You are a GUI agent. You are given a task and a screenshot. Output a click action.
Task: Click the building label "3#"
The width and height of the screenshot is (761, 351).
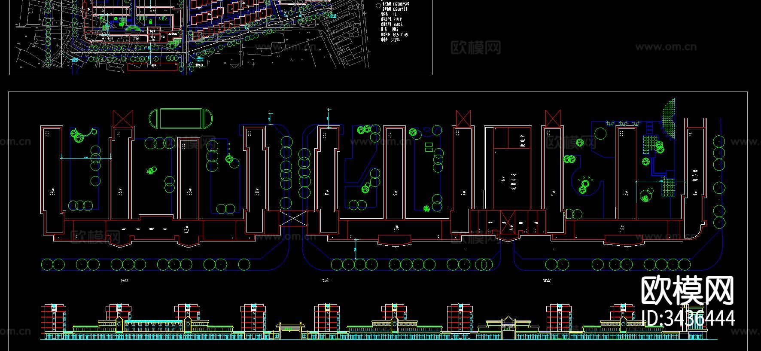point(626,192)
